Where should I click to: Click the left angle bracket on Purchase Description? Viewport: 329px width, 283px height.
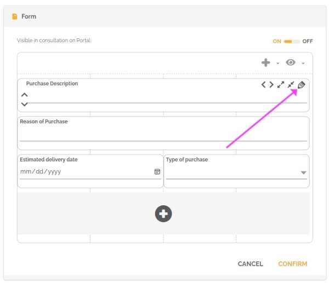click(x=263, y=85)
